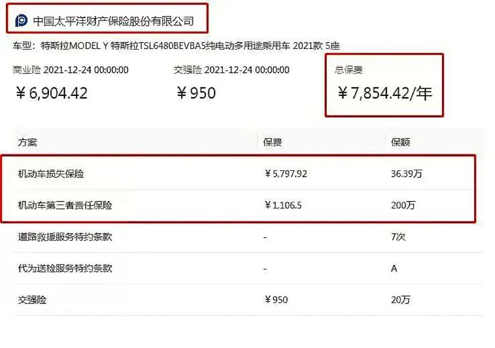Image resolution: width=495 pixels, height=348 pixels.
Task: Click the top ¥950 compulsory insurance amount
Action: (196, 93)
